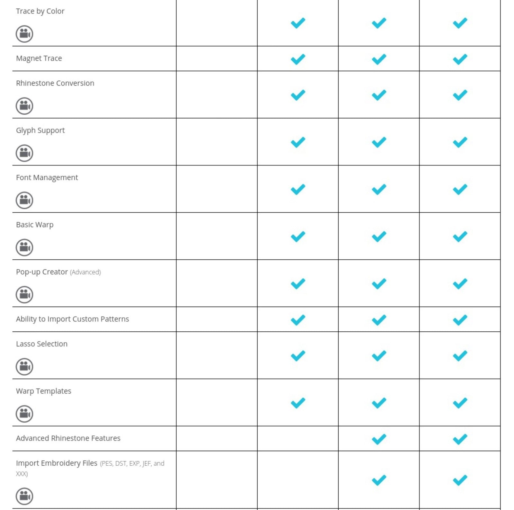
Task: Play the Warp Templates video icon
Action: pyautogui.click(x=24, y=414)
